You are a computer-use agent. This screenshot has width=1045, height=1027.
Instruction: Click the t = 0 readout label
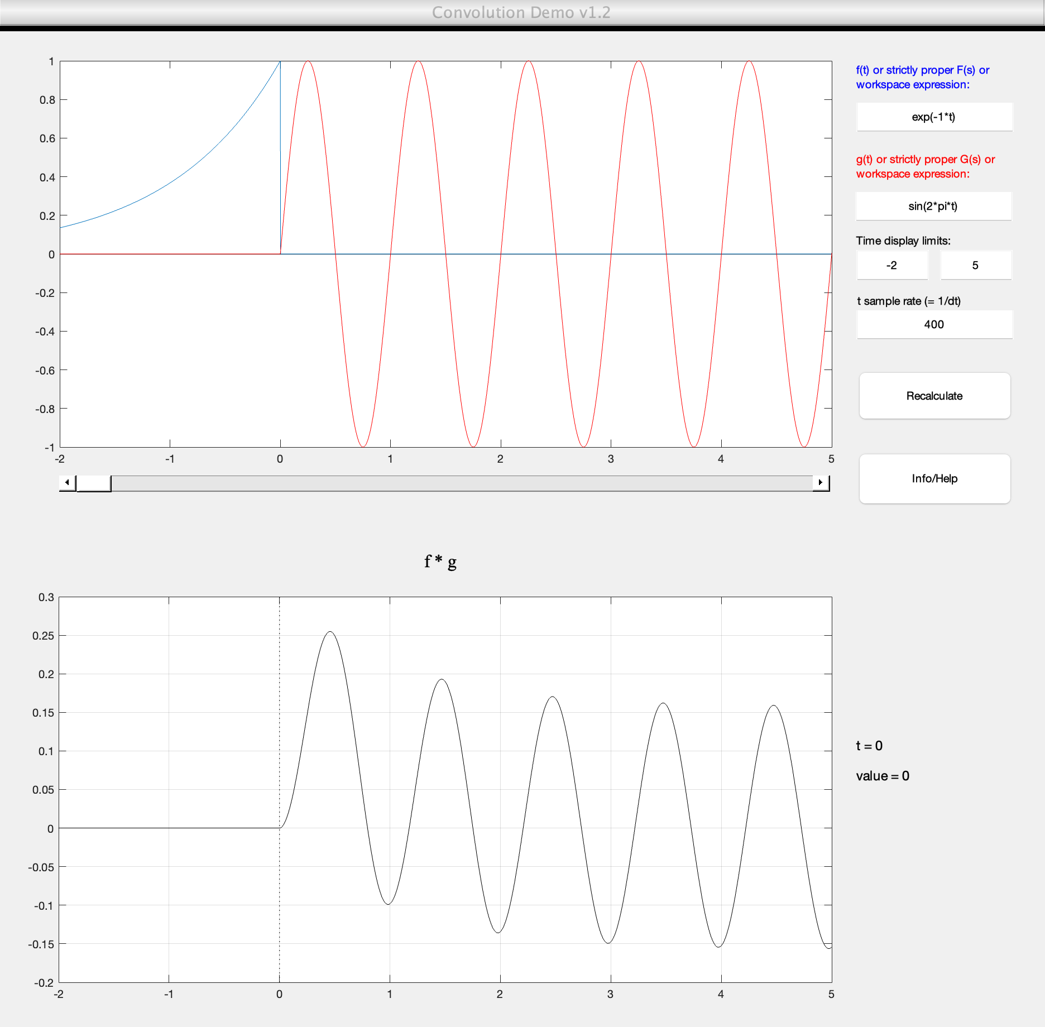869,746
